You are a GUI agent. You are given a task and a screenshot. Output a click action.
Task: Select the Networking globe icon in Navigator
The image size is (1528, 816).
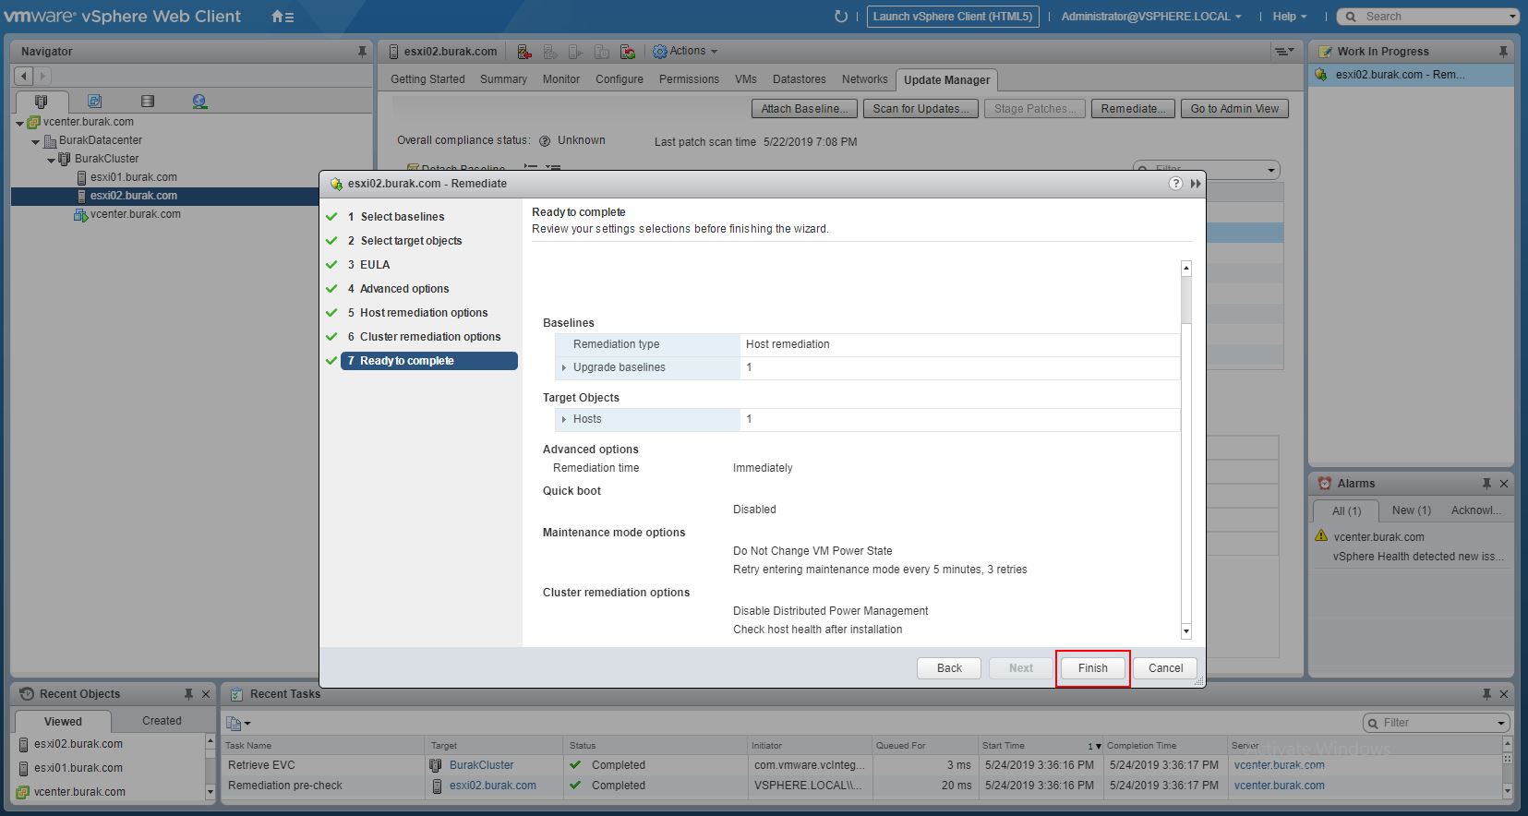pyautogui.click(x=199, y=102)
